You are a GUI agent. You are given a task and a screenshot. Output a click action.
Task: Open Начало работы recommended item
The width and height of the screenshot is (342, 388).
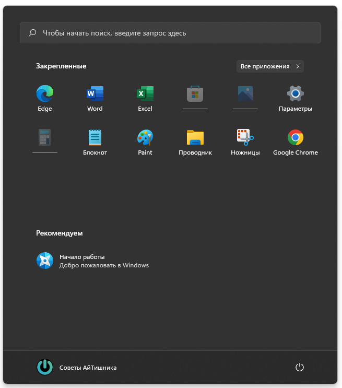92,261
